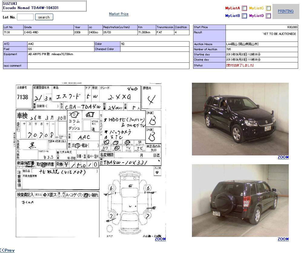
Task: Toggle the MyListD checkbox
Action: (268, 16)
